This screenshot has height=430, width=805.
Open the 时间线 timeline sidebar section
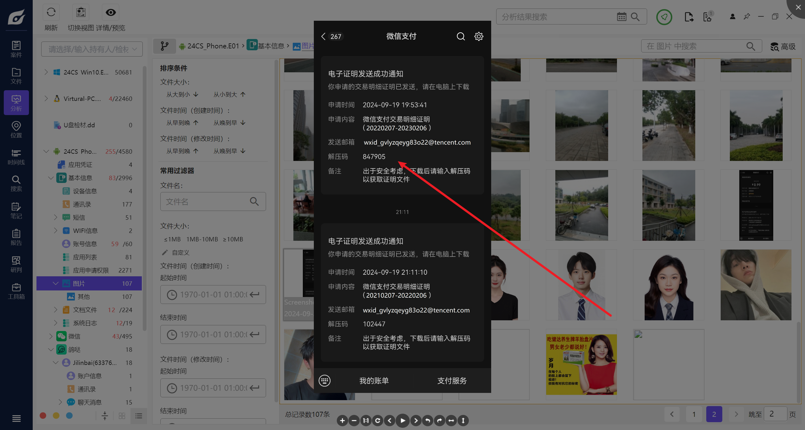[x=16, y=157]
